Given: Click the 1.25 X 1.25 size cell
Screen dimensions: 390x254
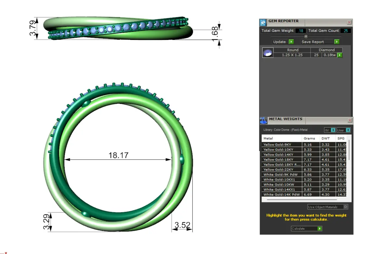Looking at the screenshot, I should point(292,55).
